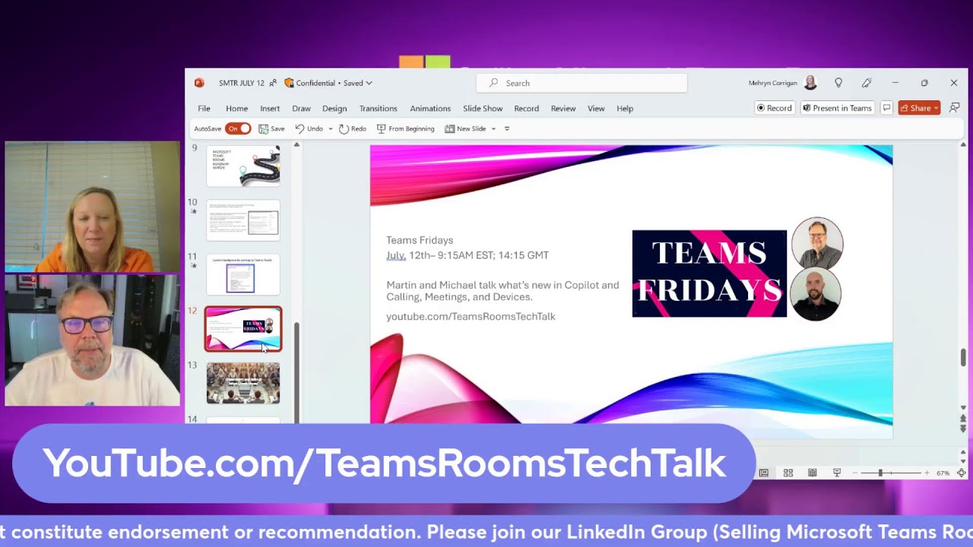Open the Confidential sensitivity label dropdown
This screenshot has height=547, width=973.
[x=328, y=83]
